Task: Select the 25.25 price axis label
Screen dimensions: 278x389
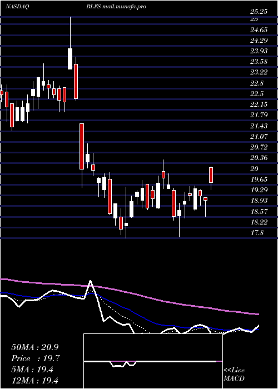Action: pyautogui.click(x=259, y=12)
